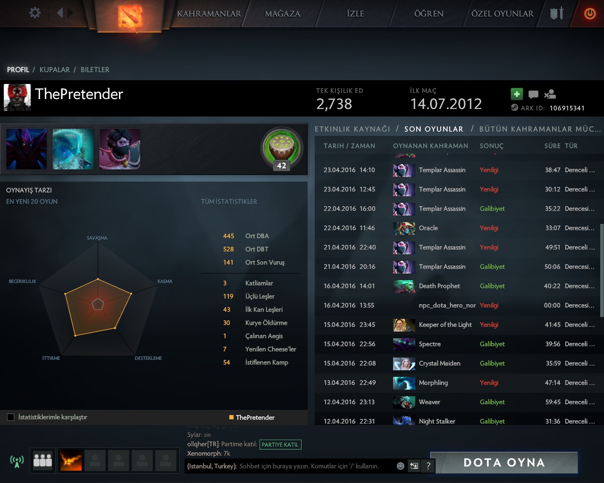The height and width of the screenshot is (483, 604).
Task: Click the PARTİYE KATIL button
Action: (280, 444)
